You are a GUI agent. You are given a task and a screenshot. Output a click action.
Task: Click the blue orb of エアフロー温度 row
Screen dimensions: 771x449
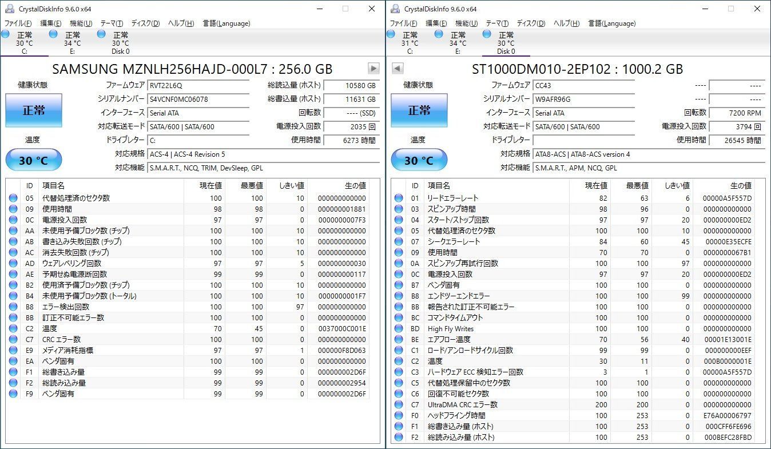tap(399, 339)
